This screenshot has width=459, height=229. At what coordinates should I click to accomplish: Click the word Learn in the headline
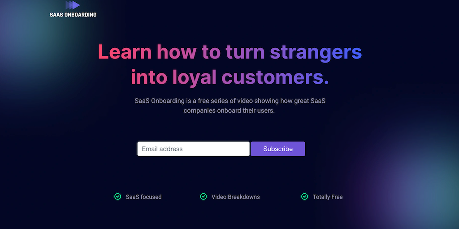pyautogui.click(x=125, y=52)
